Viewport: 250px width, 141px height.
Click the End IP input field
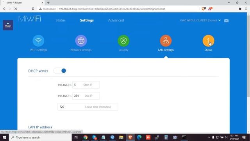(86, 96)
